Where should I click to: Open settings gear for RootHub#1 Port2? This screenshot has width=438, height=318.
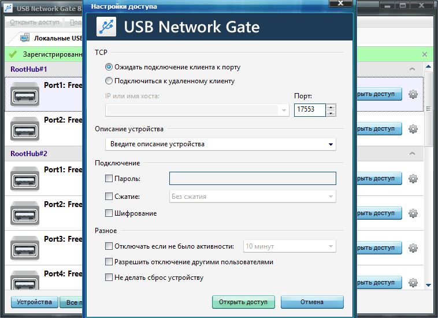tap(413, 129)
